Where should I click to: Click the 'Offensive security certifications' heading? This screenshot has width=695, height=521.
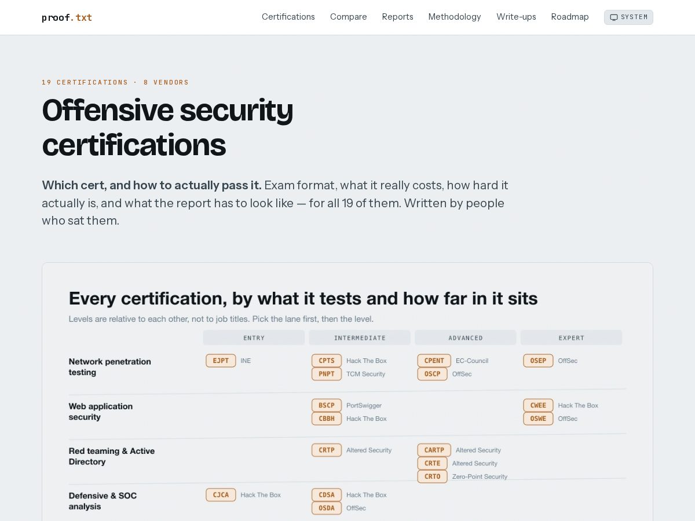pos(167,127)
